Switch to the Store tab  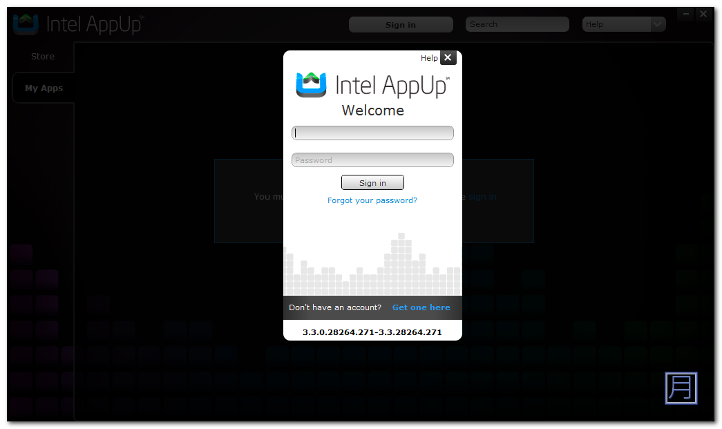point(43,57)
